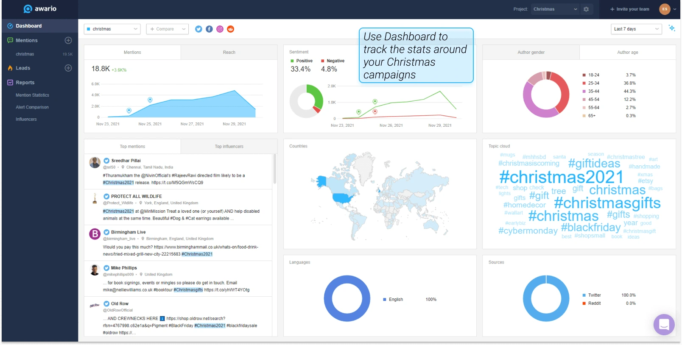
Task: Click the Leads flame icon
Action: click(x=10, y=68)
